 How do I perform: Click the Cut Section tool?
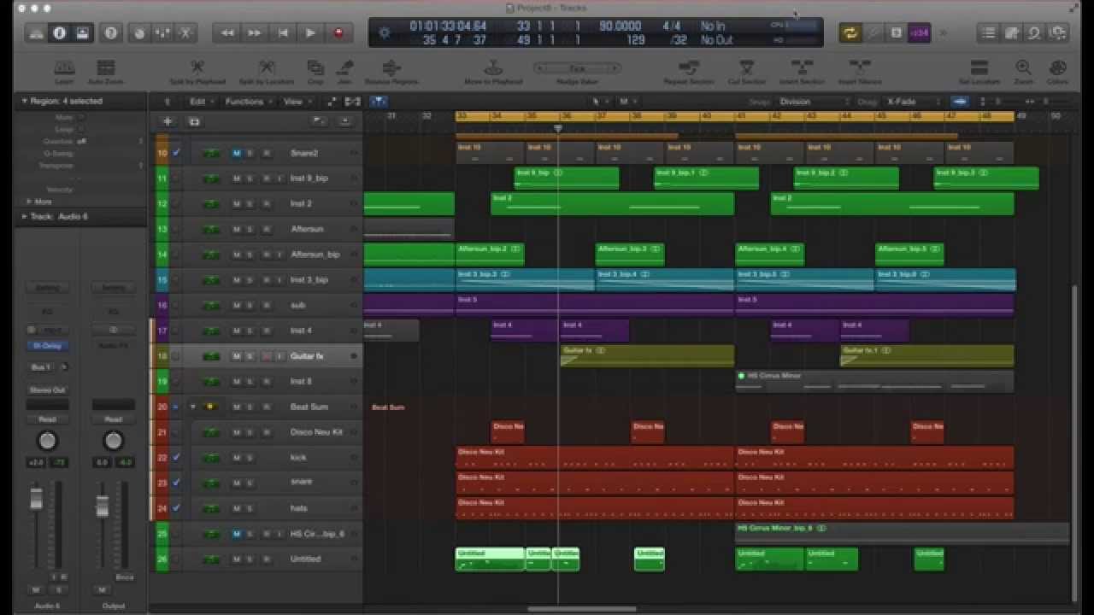[x=747, y=72]
